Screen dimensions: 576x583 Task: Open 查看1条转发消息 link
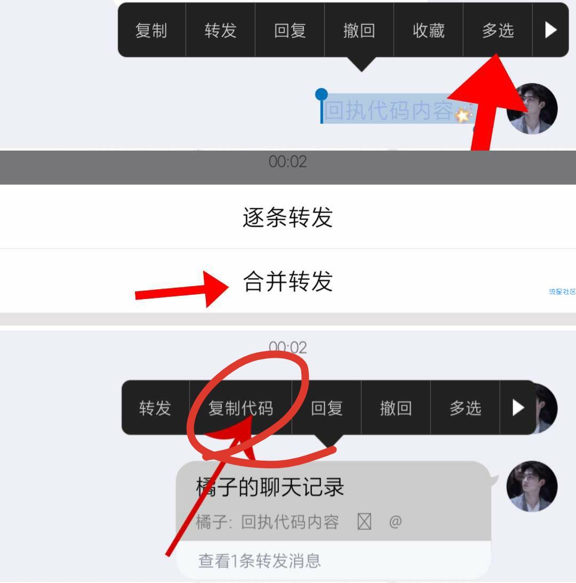click(x=259, y=561)
